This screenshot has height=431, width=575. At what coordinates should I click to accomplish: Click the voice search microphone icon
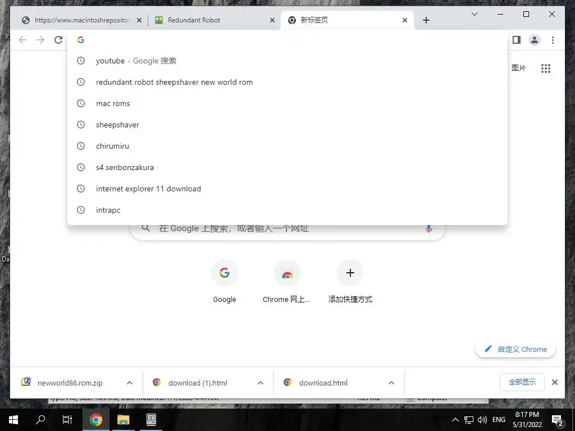428,229
